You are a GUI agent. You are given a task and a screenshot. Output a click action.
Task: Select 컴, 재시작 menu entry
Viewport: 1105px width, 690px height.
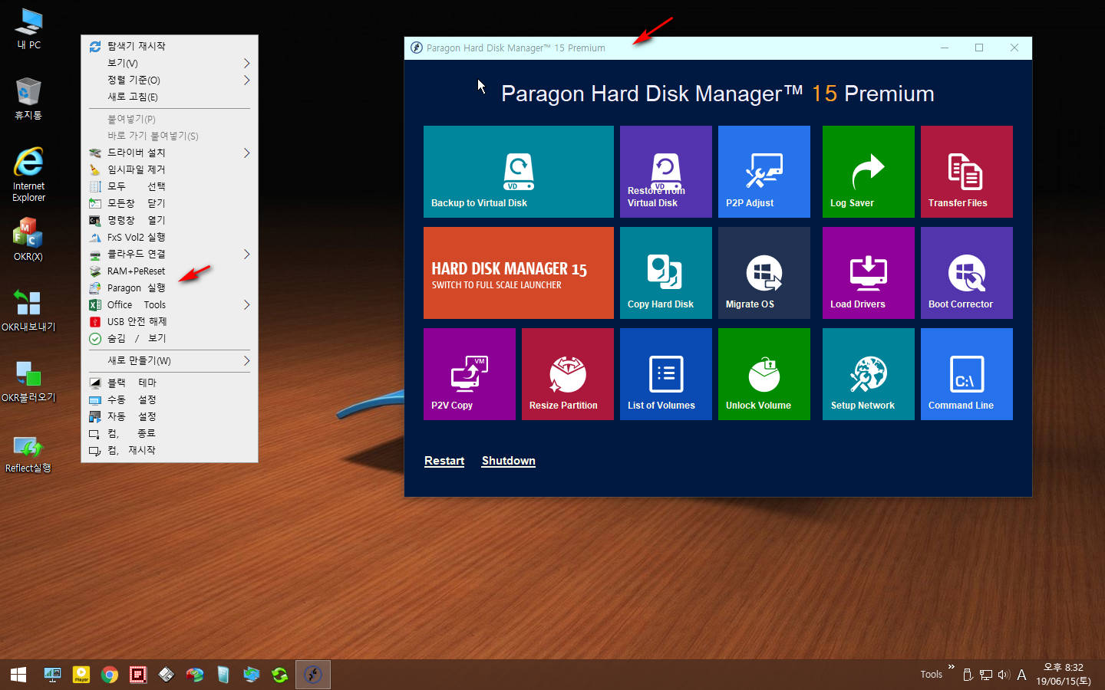click(x=170, y=450)
